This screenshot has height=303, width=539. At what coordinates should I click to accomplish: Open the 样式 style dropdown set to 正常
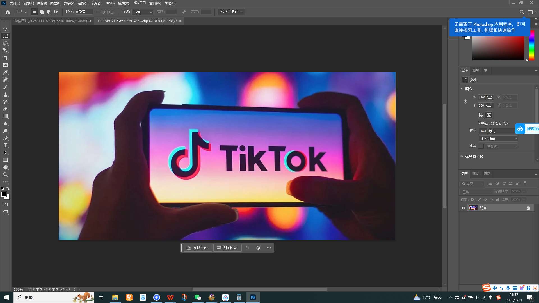pyautogui.click(x=143, y=12)
